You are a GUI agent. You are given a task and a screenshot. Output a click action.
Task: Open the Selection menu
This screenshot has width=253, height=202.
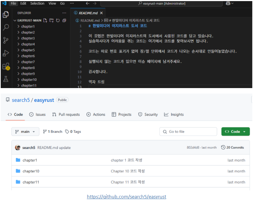37,3
